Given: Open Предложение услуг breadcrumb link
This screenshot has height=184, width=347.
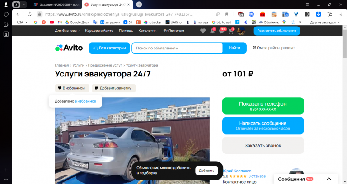Looking at the screenshot, I should (105, 65).
